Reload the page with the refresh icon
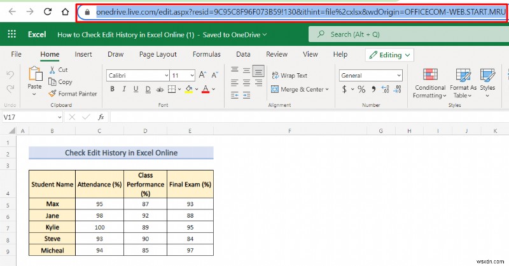The height and width of the screenshot is (266, 509). click(x=48, y=11)
